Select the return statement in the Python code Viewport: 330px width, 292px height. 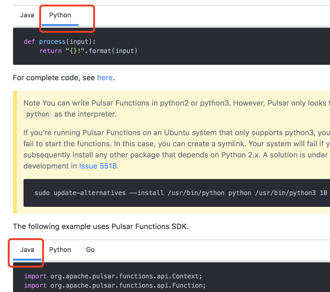pos(88,51)
